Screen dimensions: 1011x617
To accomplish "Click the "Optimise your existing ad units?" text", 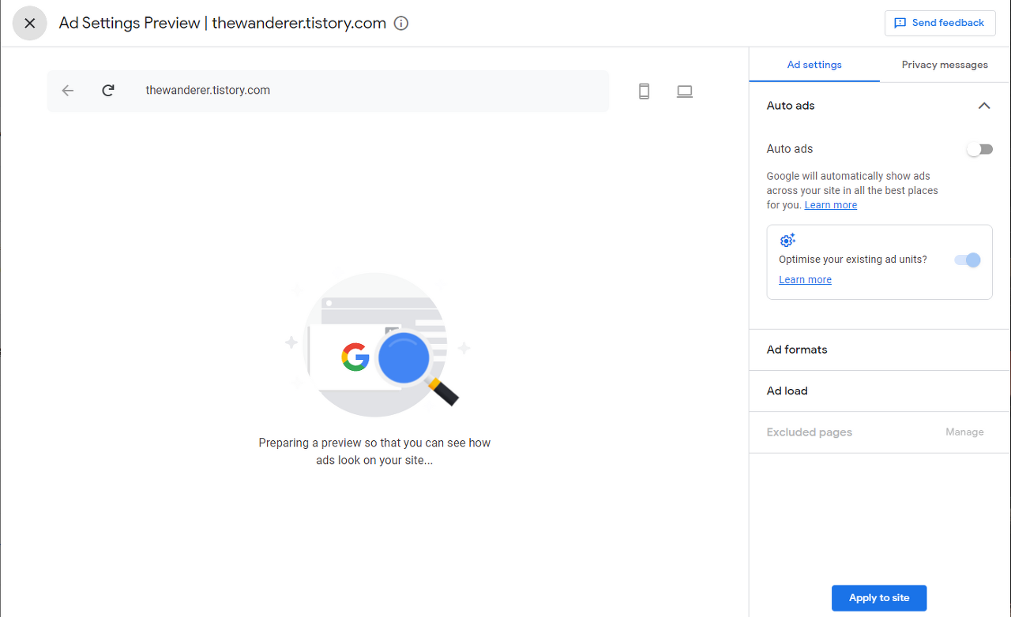I will (853, 260).
